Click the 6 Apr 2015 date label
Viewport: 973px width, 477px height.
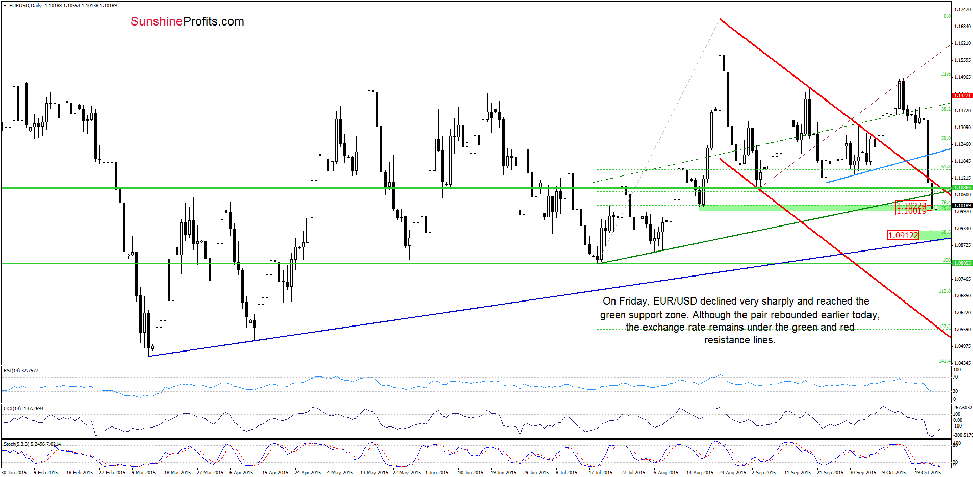click(241, 473)
